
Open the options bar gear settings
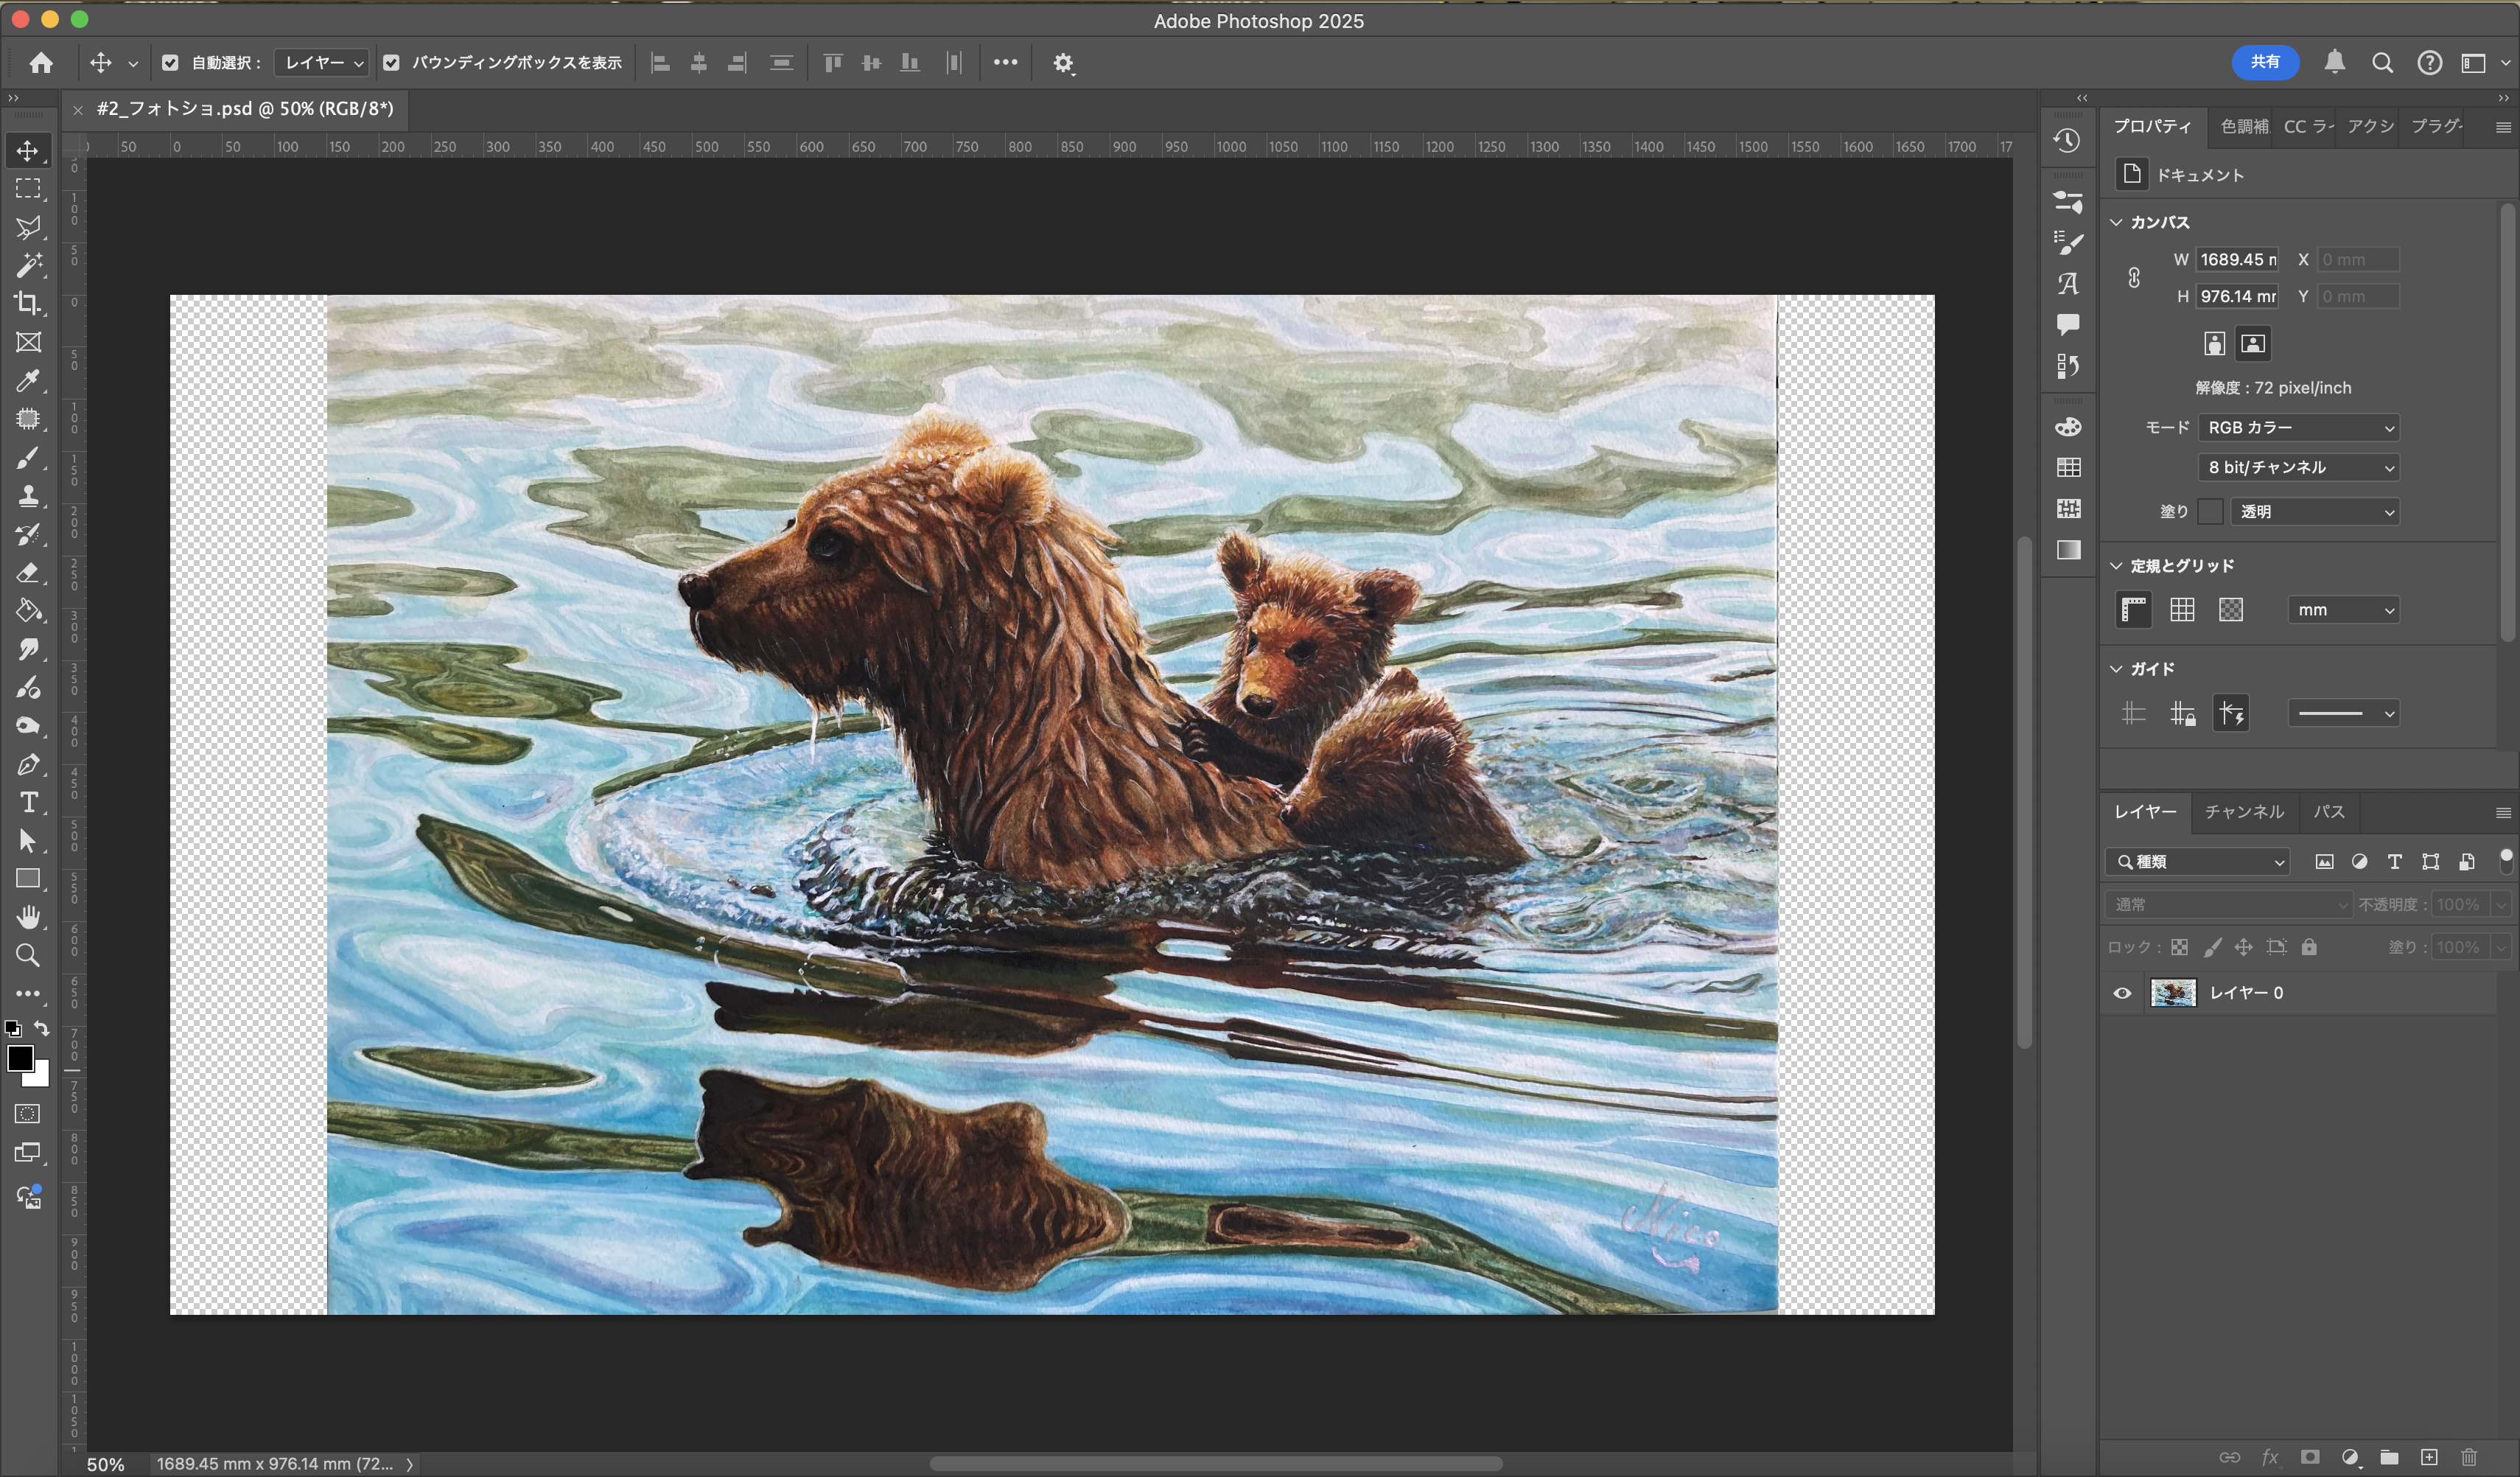coord(1063,63)
